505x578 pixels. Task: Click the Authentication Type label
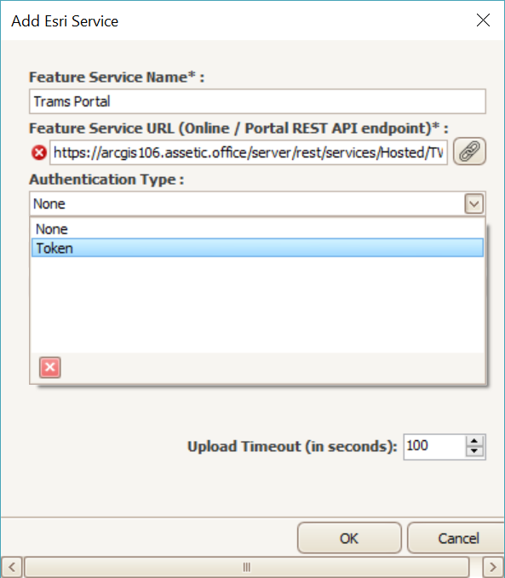pyautogui.click(x=106, y=180)
